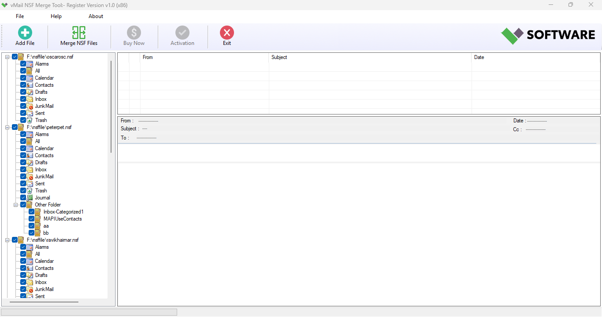The height and width of the screenshot is (317, 602).
Task: Uncheck the aa folder checkbox
Action: click(x=31, y=226)
